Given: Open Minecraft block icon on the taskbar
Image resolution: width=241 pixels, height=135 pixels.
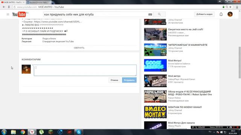Looking at the screenshot, I should coord(51,132).
